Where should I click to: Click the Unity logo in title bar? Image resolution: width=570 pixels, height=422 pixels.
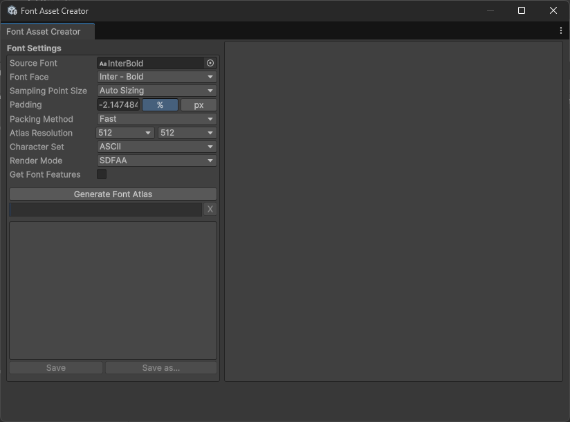[12, 11]
